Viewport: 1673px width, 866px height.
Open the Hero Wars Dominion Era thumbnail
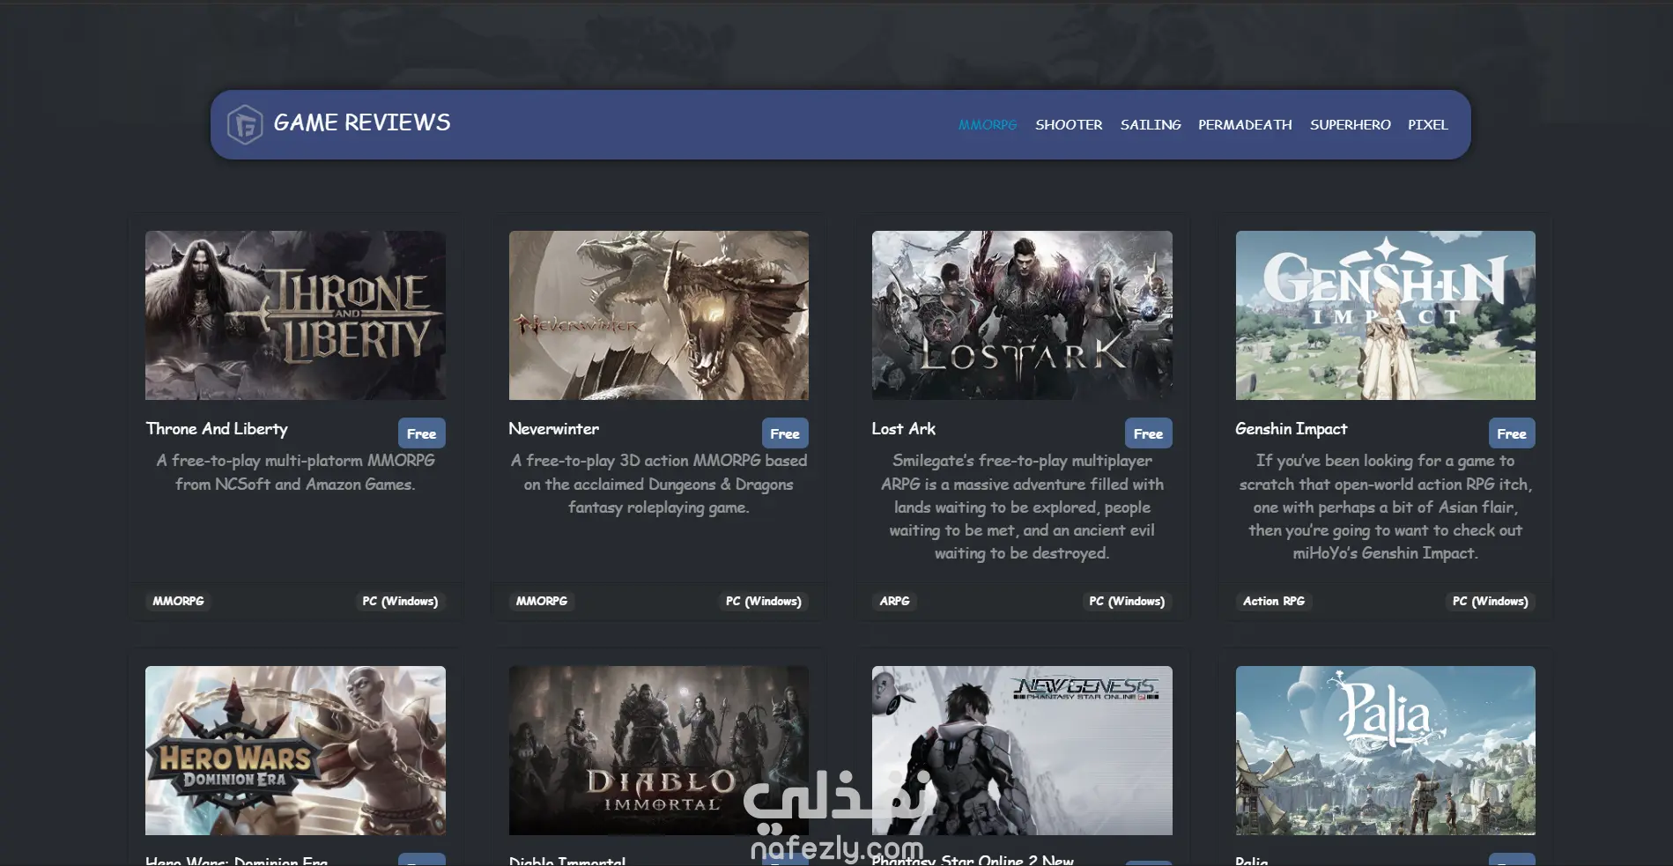click(295, 751)
